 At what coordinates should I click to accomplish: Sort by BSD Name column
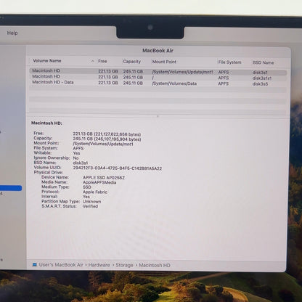264,62
